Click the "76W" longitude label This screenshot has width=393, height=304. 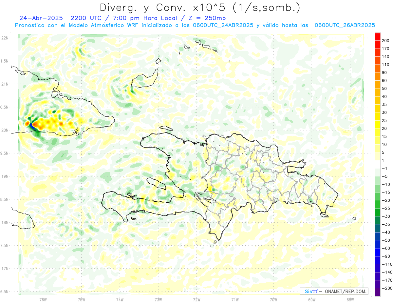[x=43, y=299]
